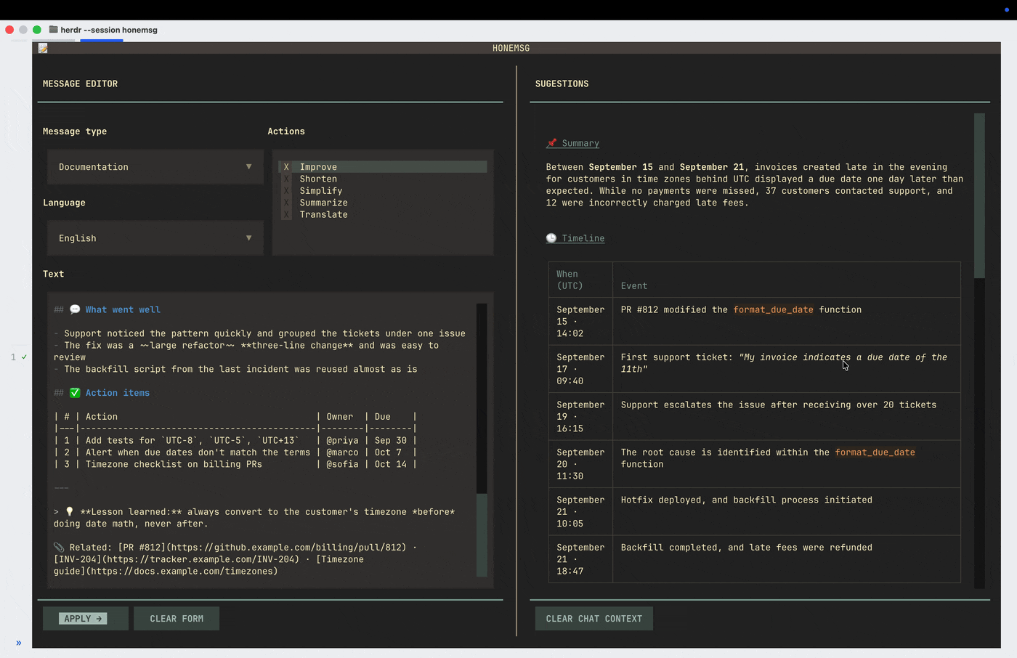Viewport: 1017px width, 658px height.
Task: Toggle the Translate action checkbox
Action: (x=286, y=214)
